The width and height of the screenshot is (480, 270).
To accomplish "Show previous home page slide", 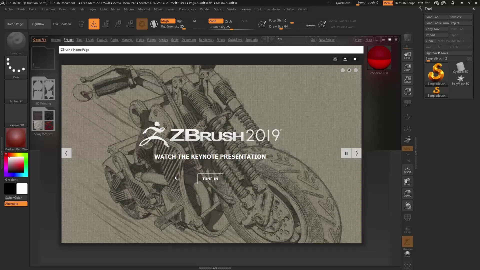I will [x=66, y=153].
